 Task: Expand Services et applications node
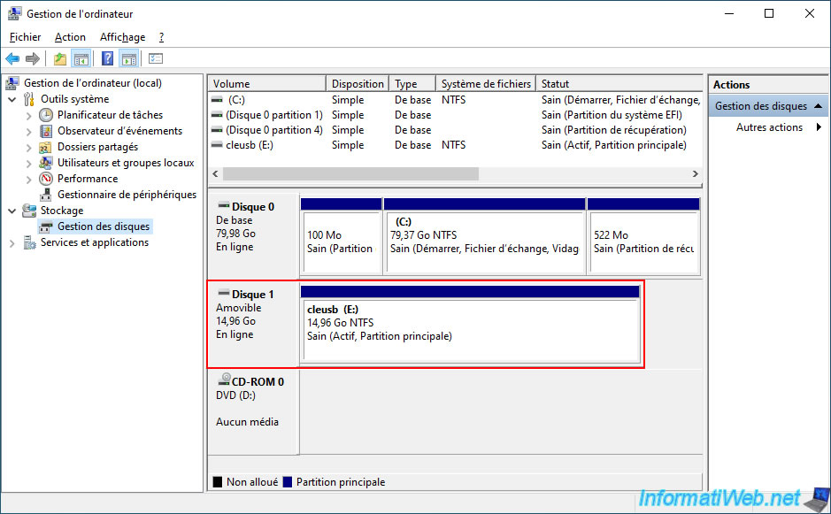click(12, 242)
